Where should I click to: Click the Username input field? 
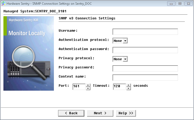click(145, 32)
